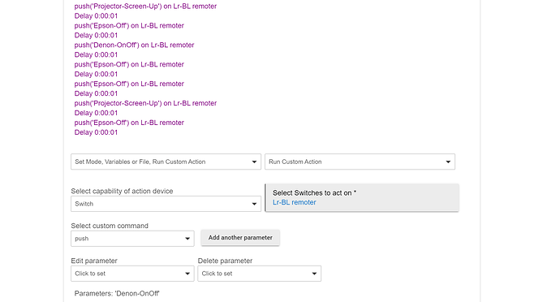Open the Edit parameter dropdown
Screen dimensions: 560x302
point(132,274)
